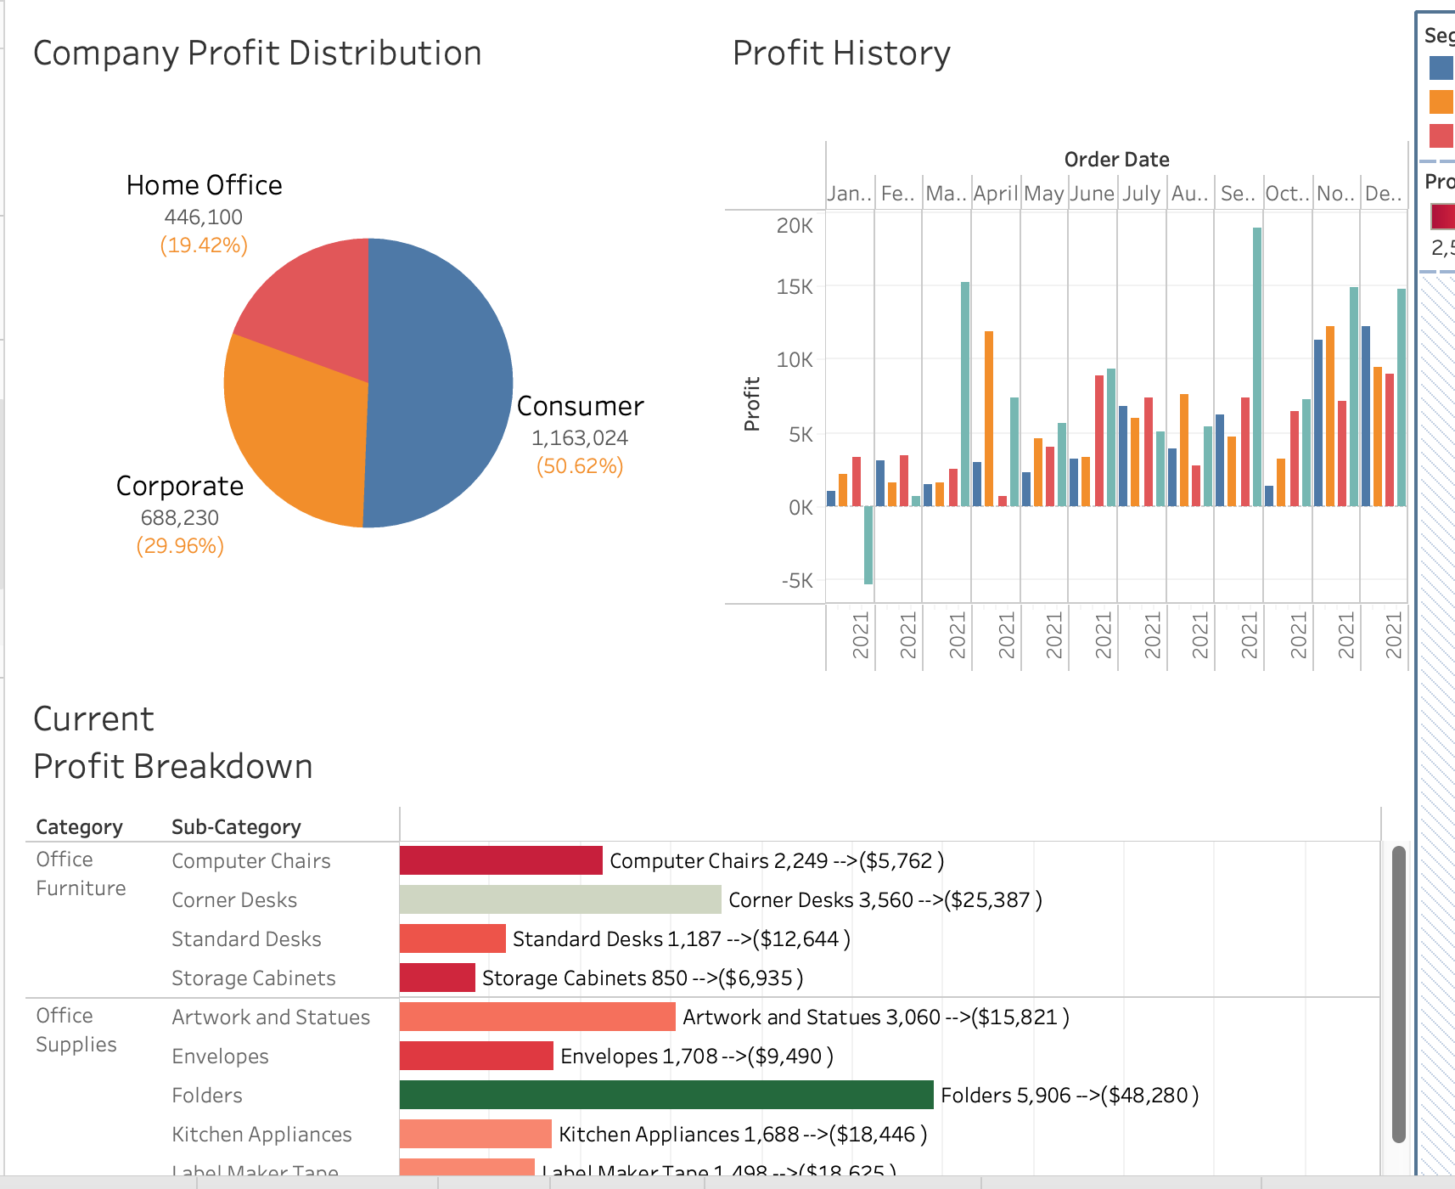Screen dimensions: 1455x1189
Task: Click the May month column header
Action: tap(1044, 194)
